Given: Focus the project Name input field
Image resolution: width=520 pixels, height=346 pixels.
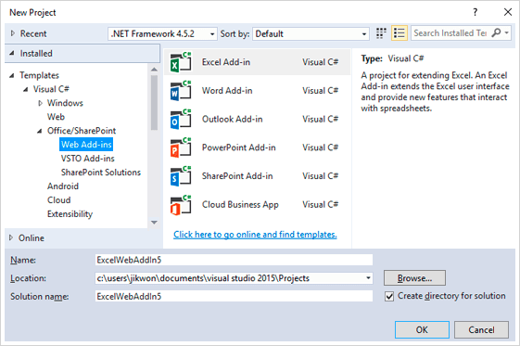Looking at the screenshot, I should [234, 260].
